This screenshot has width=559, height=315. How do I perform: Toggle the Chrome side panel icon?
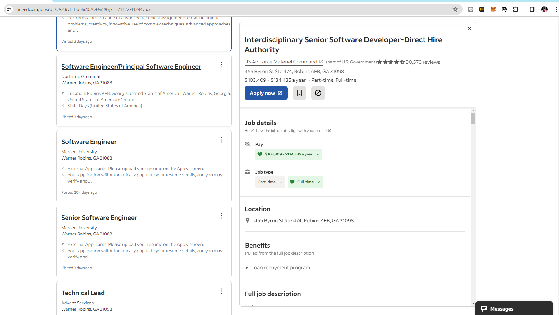[532, 9]
